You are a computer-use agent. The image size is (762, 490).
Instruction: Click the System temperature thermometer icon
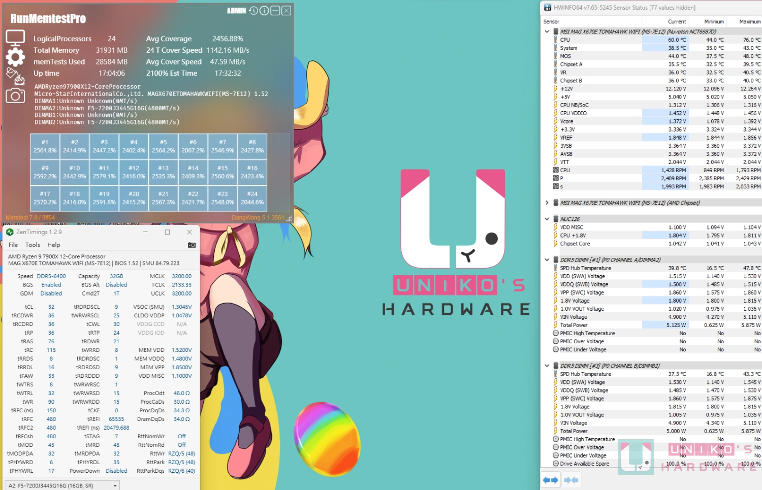click(555, 48)
